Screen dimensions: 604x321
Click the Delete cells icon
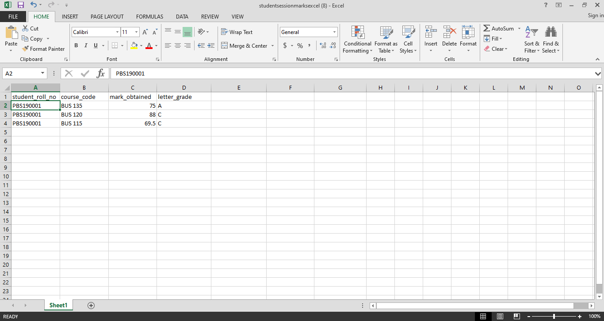click(x=449, y=33)
